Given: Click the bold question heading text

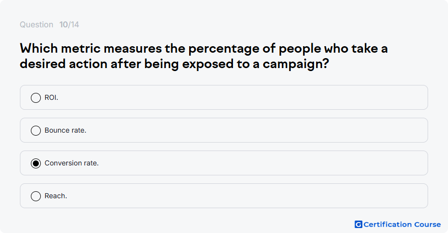Looking at the screenshot, I should point(204,56).
